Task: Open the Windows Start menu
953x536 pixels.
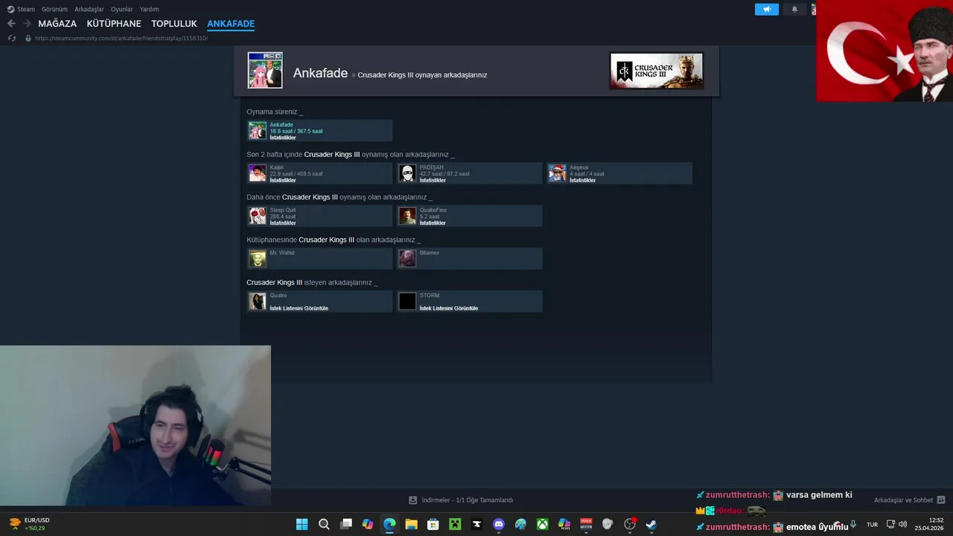Action: coord(302,524)
